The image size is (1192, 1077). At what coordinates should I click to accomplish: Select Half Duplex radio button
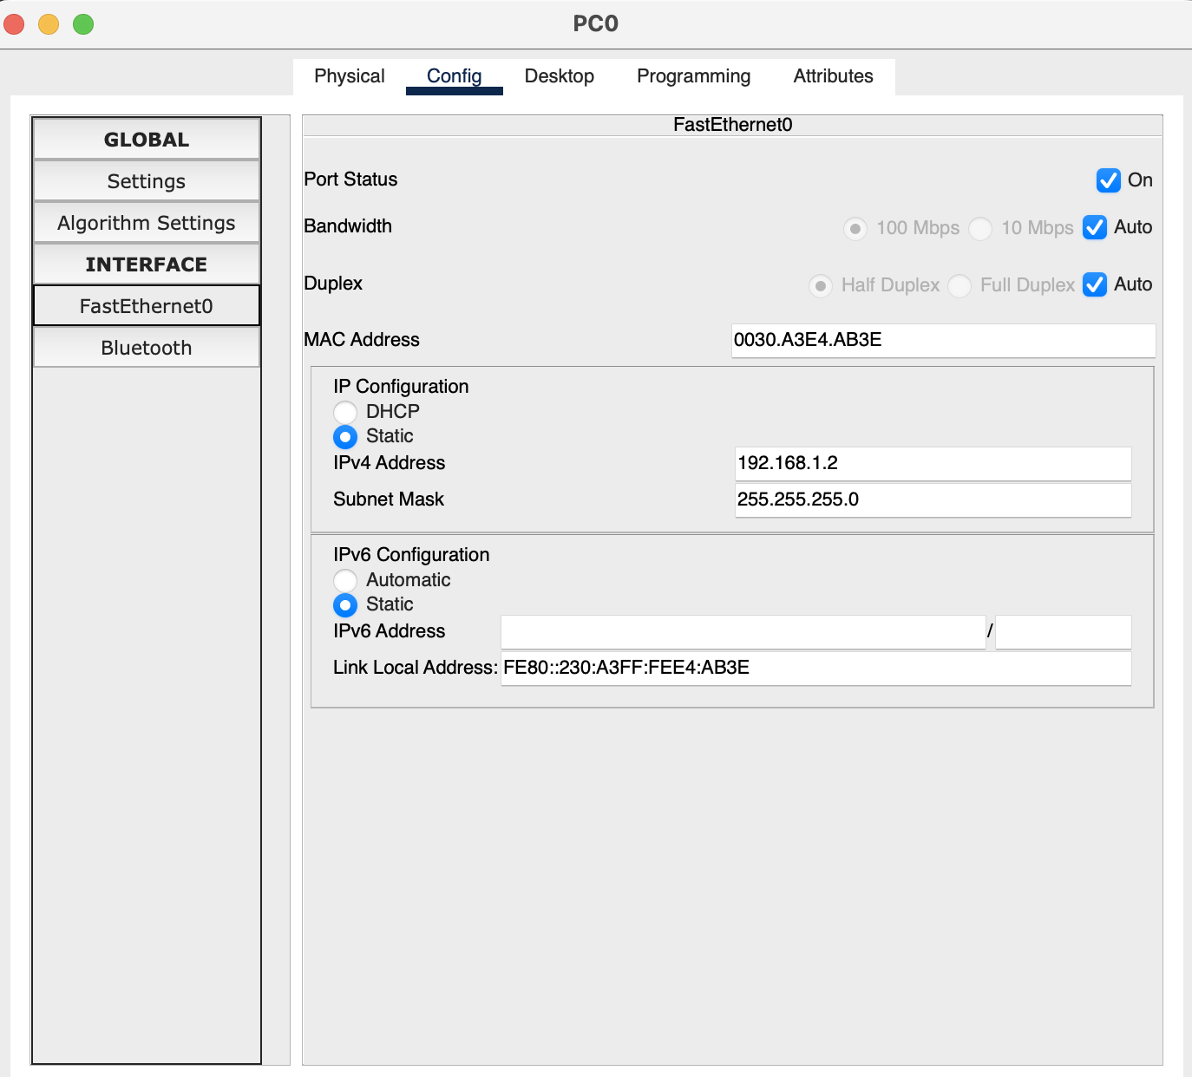tap(821, 285)
